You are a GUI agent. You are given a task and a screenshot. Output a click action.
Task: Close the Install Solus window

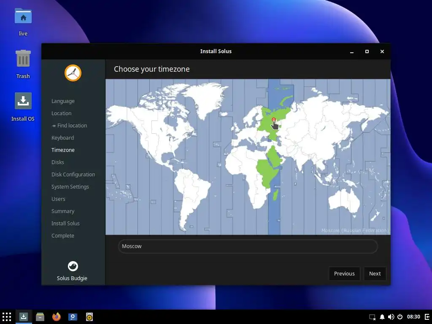[x=382, y=51]
